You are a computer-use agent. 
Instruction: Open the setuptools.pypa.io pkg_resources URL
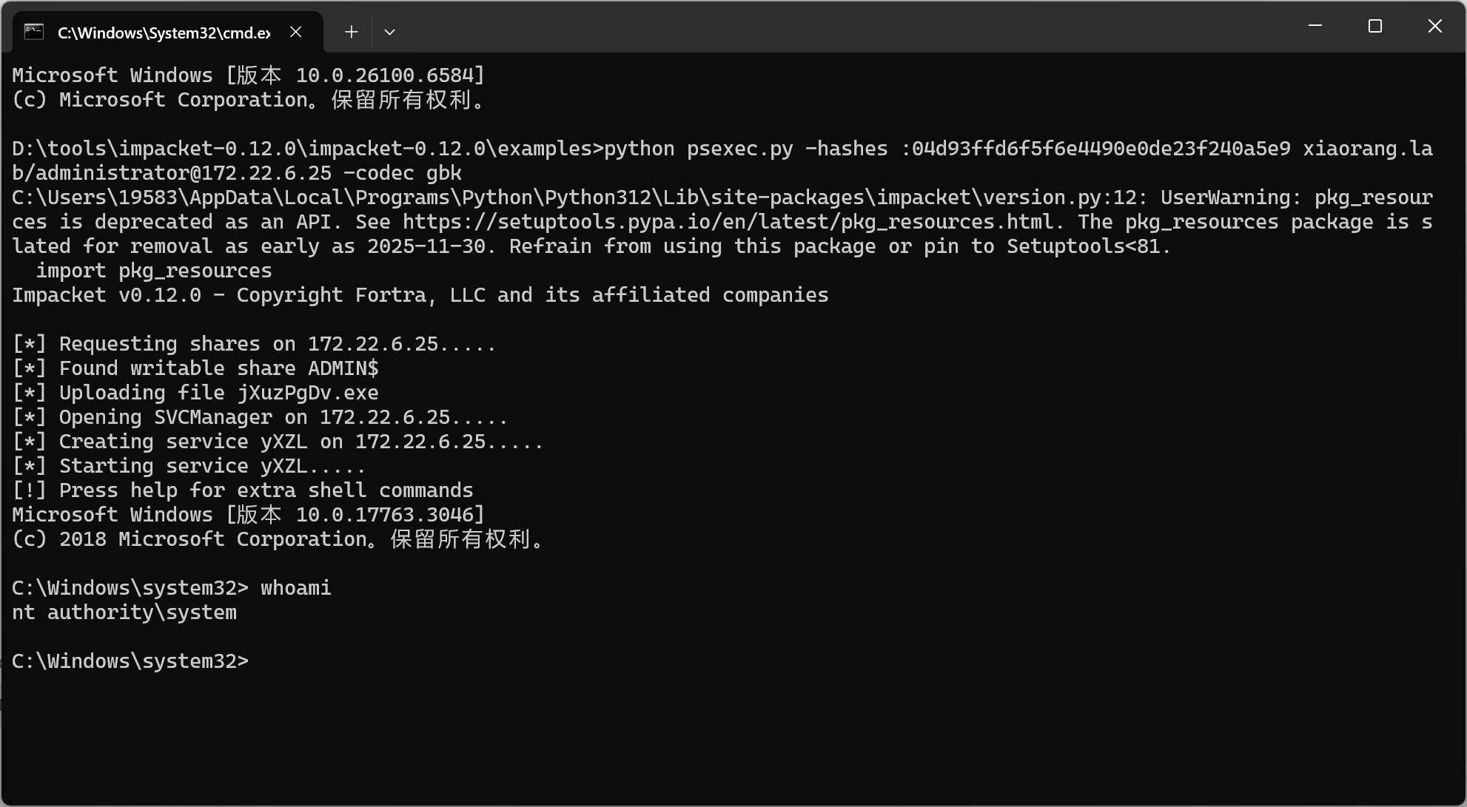[x=728, y=222]
